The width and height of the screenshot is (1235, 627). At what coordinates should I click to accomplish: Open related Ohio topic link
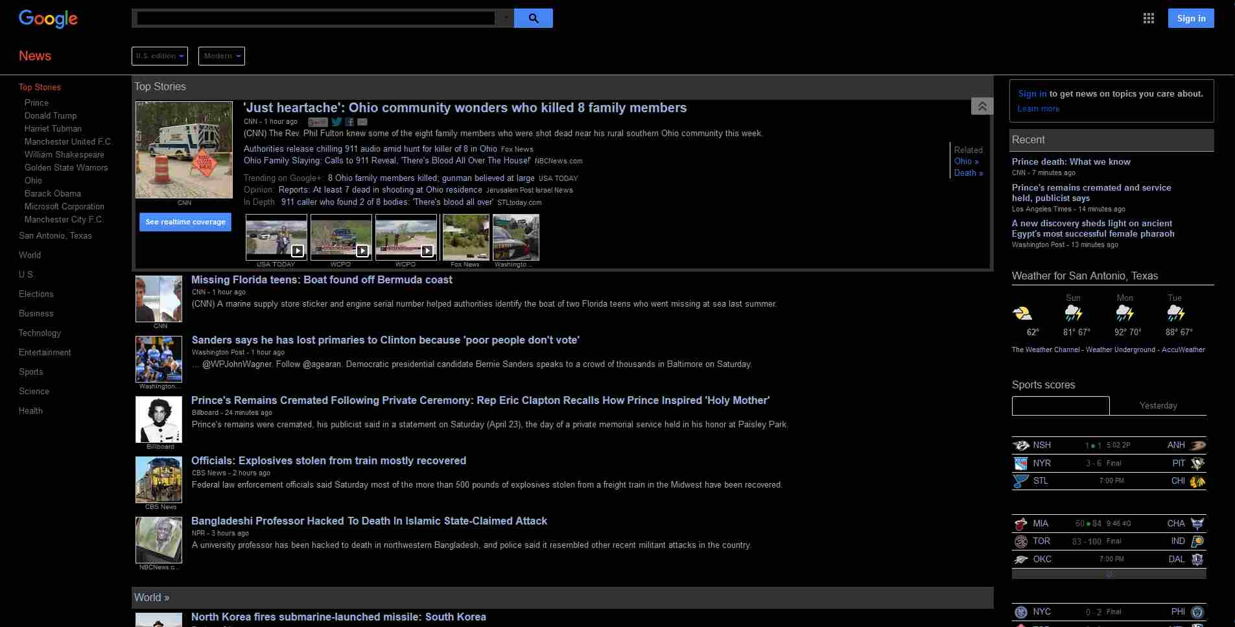click(x=966, y=161)
